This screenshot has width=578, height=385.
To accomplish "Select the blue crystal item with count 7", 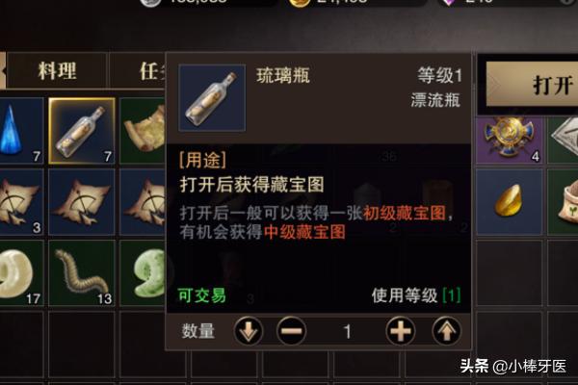I will click(x=21, y=131).
